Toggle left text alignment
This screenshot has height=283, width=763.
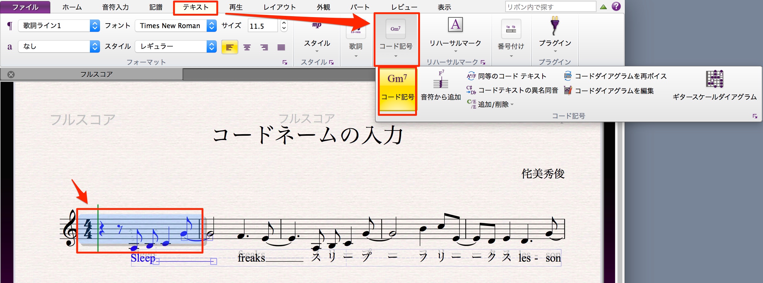[230, 47]
